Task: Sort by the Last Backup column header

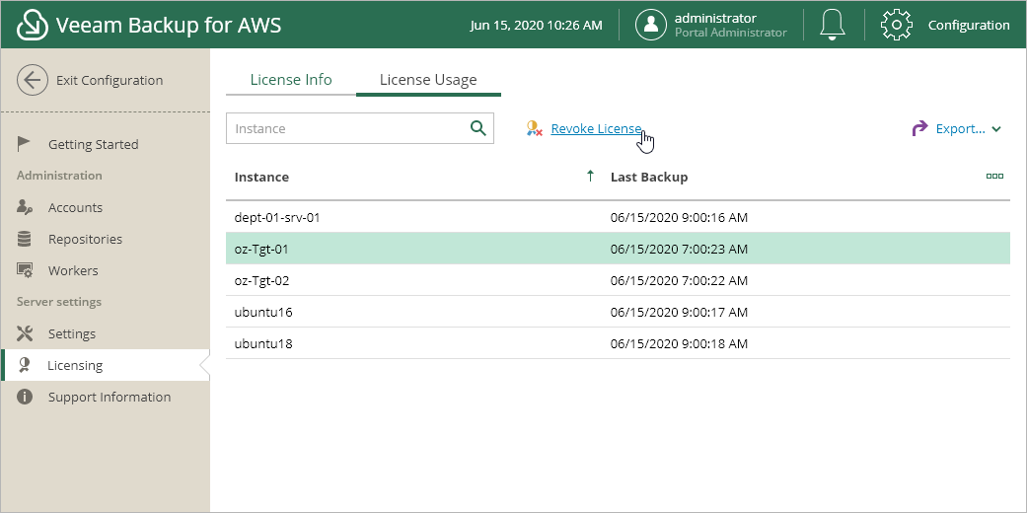Action: tap(649, 177)
